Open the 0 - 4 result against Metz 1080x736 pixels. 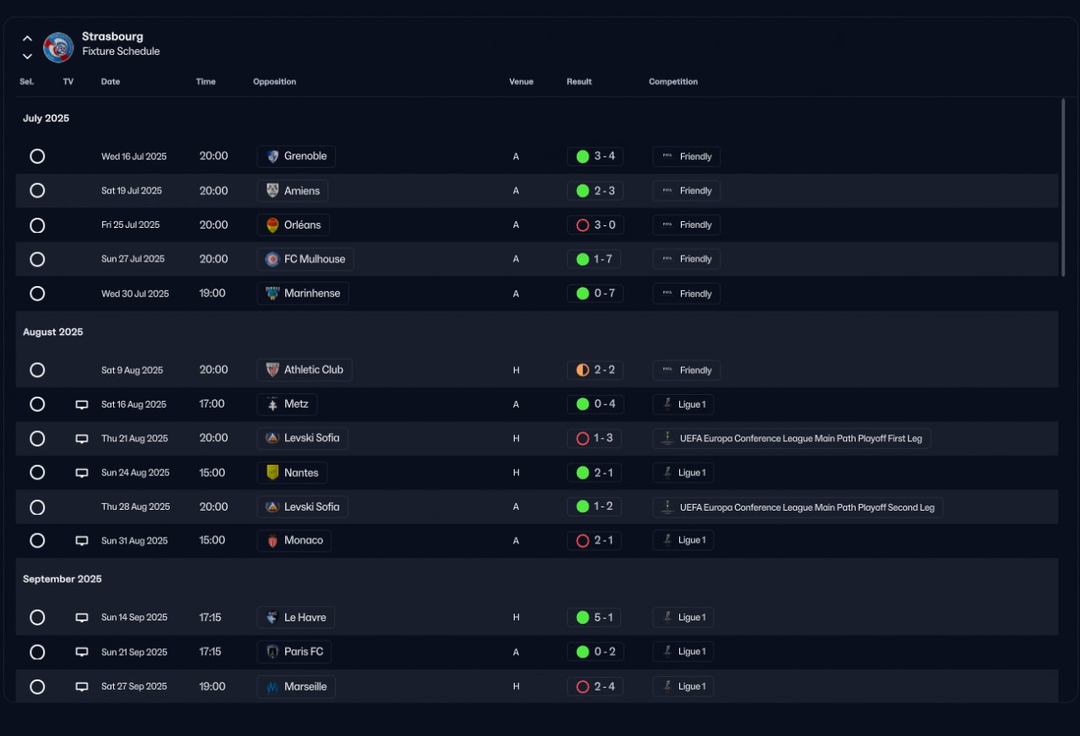596,404
